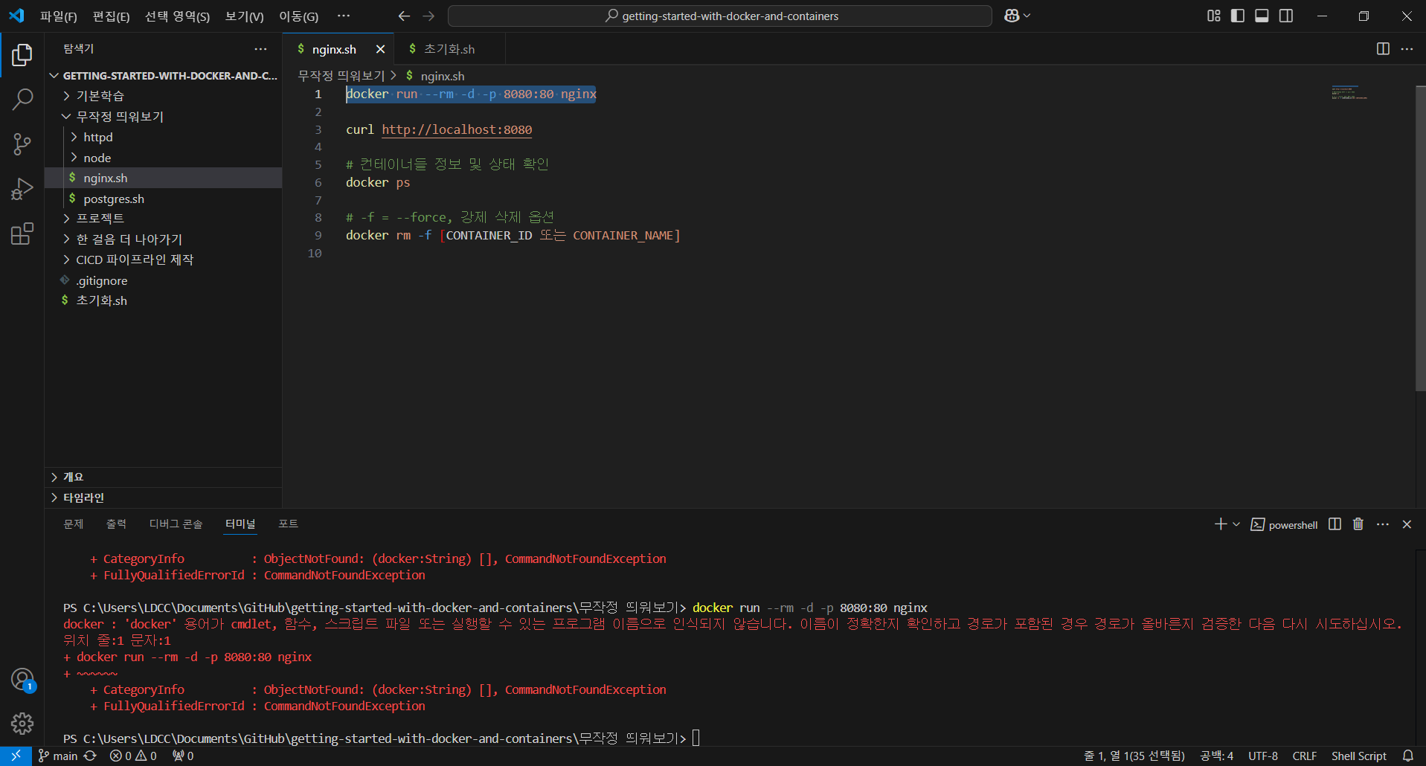Expand the 프로젝트 folder
The height and width of the screenshot is (766, 1426).
(163, 219)
